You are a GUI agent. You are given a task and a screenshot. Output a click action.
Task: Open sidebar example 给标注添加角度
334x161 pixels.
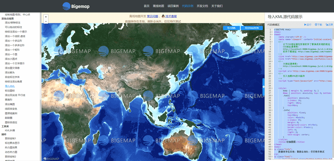click(x=13, y=81)
